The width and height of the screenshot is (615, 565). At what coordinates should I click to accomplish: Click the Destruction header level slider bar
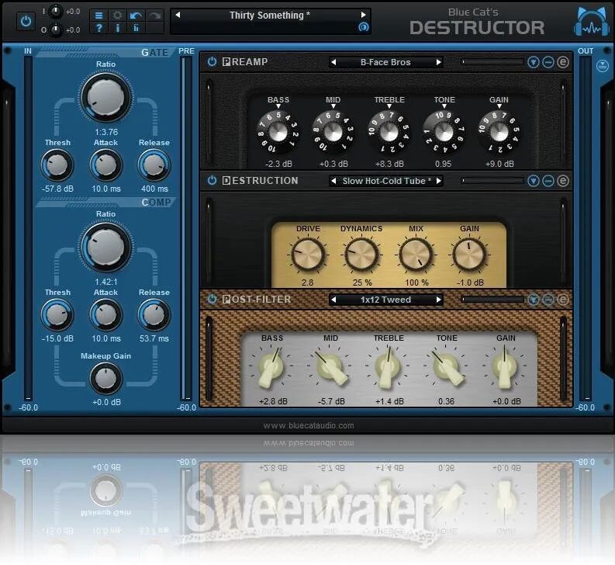[x=493, y=181]
